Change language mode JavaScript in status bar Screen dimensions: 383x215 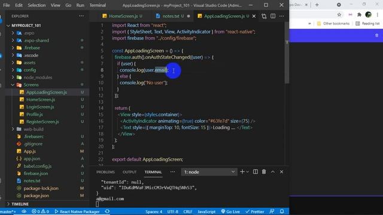pos(206,211)
